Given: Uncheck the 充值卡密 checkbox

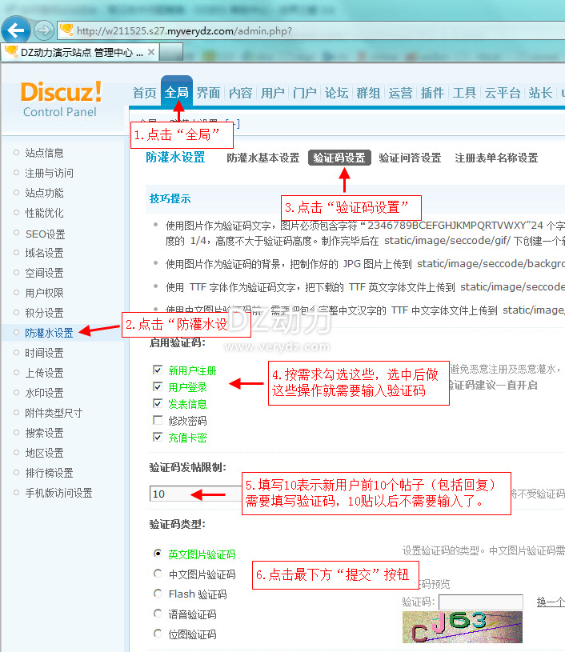Looking at the screenshot, I should point(158,437).
